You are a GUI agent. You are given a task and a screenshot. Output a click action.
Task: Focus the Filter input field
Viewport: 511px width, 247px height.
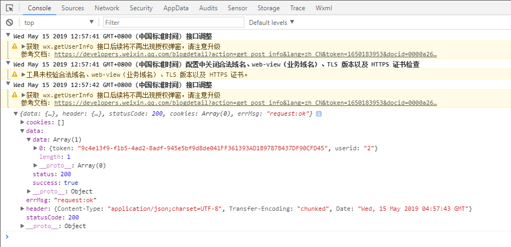(174, 22)
